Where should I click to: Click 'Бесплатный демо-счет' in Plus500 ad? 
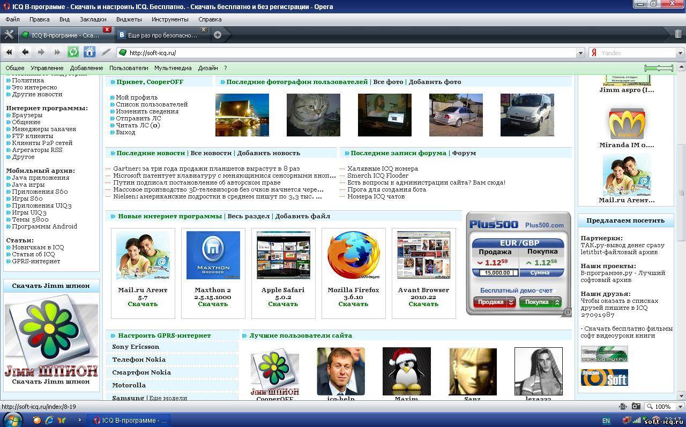[x=516, y=290]
